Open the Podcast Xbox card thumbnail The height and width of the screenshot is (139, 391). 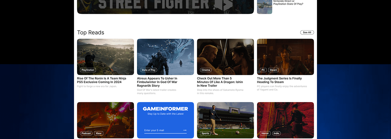click(x=106, y=120)
